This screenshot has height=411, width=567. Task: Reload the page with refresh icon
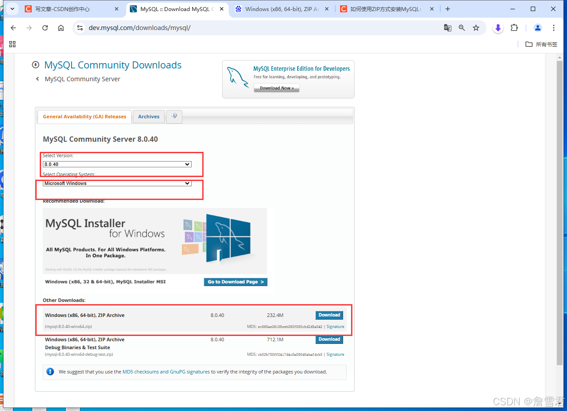pos(45,28)
